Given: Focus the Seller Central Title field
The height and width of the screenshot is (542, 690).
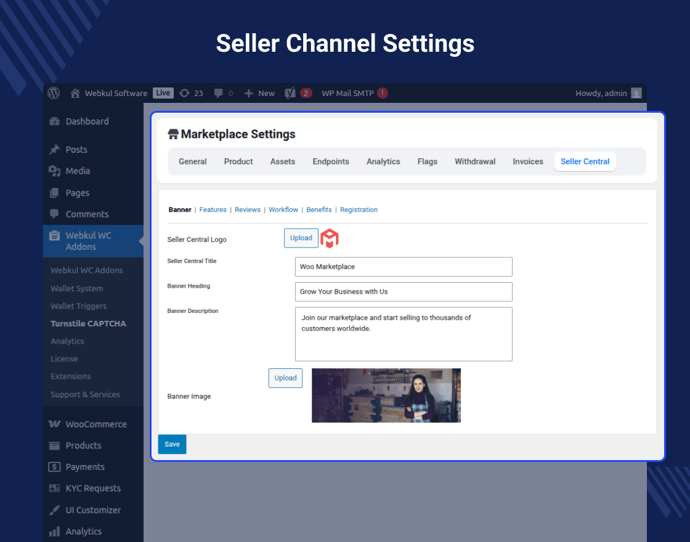Looking at the screenshot, I should pos(404,267).
